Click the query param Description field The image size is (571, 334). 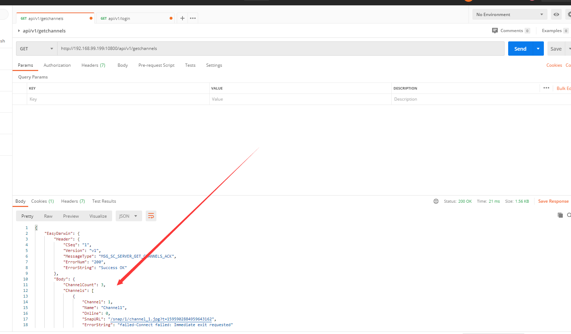click(481, 99)
